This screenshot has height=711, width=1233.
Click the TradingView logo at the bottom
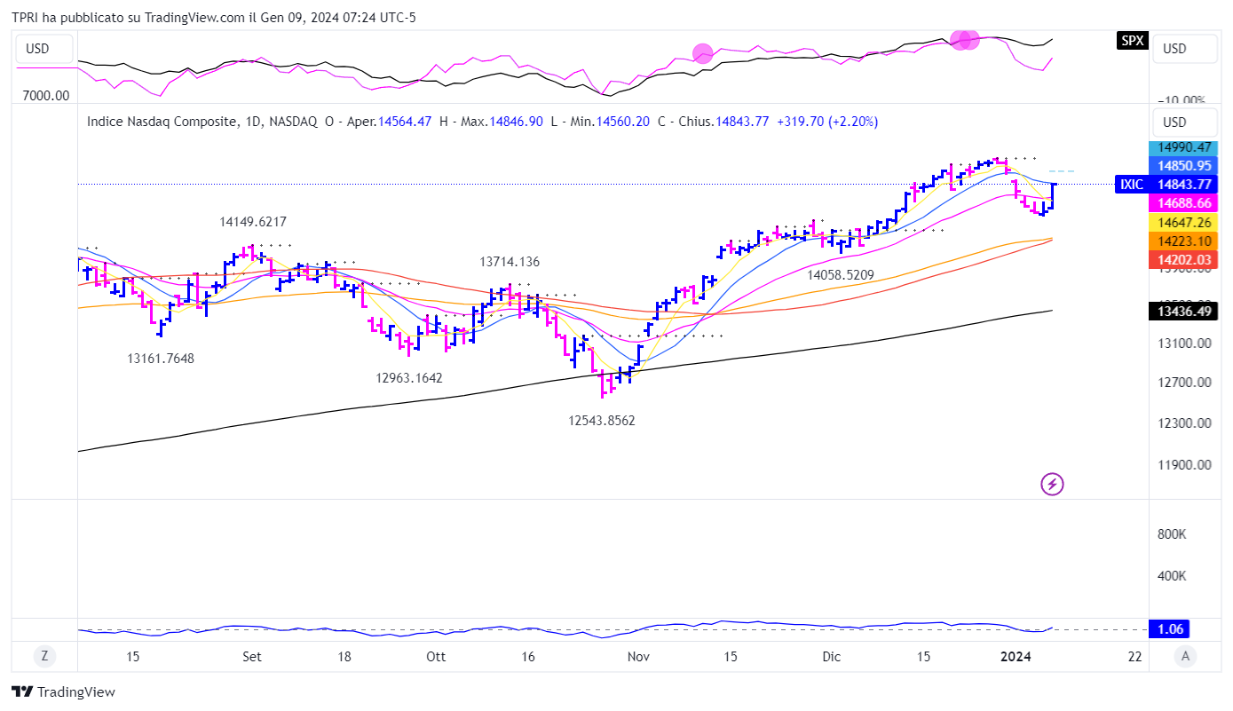[63, 691]
